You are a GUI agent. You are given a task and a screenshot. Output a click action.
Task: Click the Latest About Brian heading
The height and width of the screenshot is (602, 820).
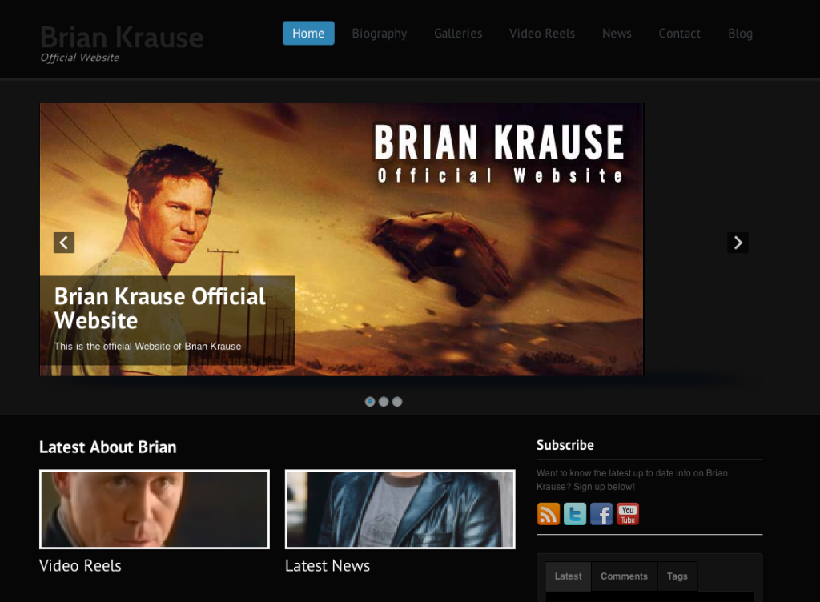(x=108, y=447)
